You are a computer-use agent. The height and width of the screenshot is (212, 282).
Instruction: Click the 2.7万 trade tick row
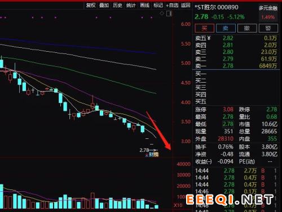236,171
